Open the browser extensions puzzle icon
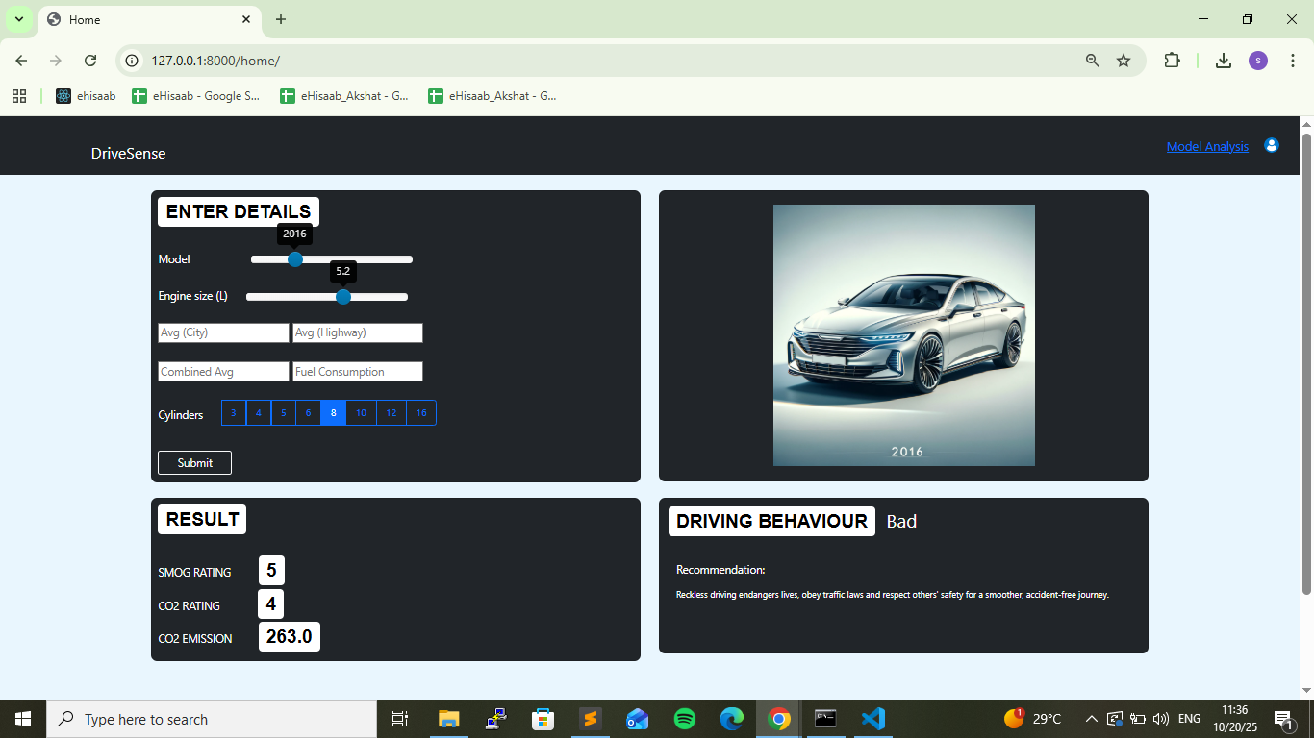The image size is (1314, 738). pos(1172,61)
